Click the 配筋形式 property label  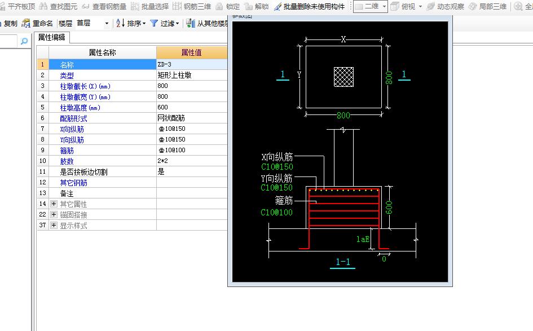point(73,118)
